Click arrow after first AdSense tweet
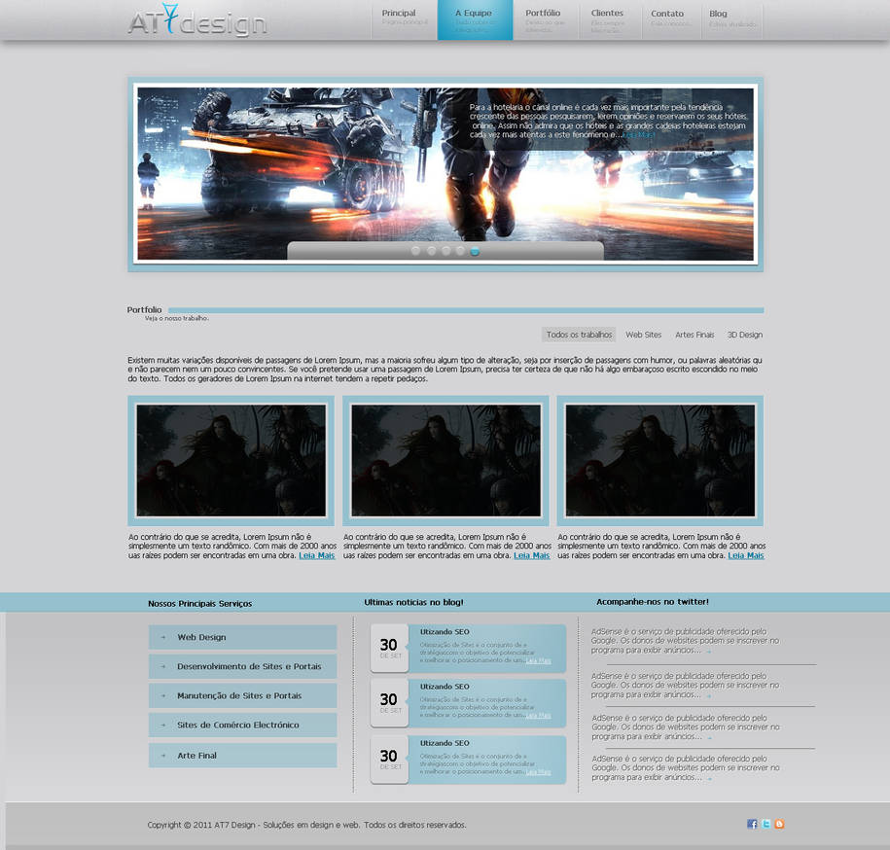The height and width of the screenshot is (850, 890). [x=708, y=652]
